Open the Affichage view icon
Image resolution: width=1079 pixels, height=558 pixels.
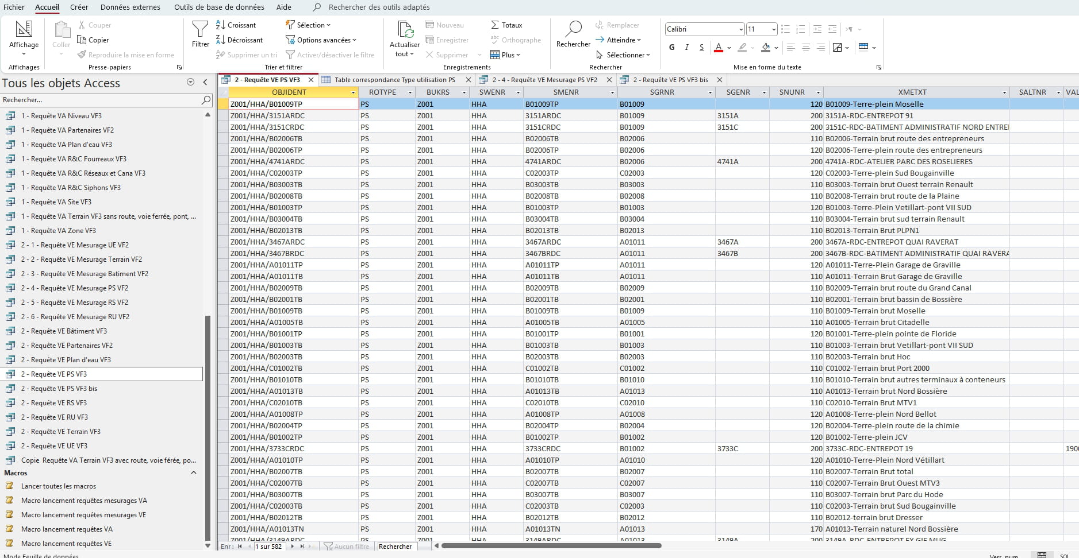click(x=24, y=30)
